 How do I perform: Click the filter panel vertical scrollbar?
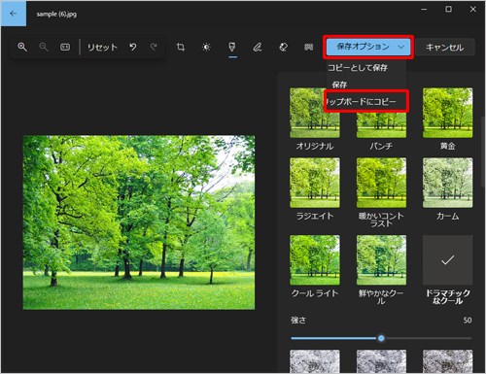click(x=484, y=153)
